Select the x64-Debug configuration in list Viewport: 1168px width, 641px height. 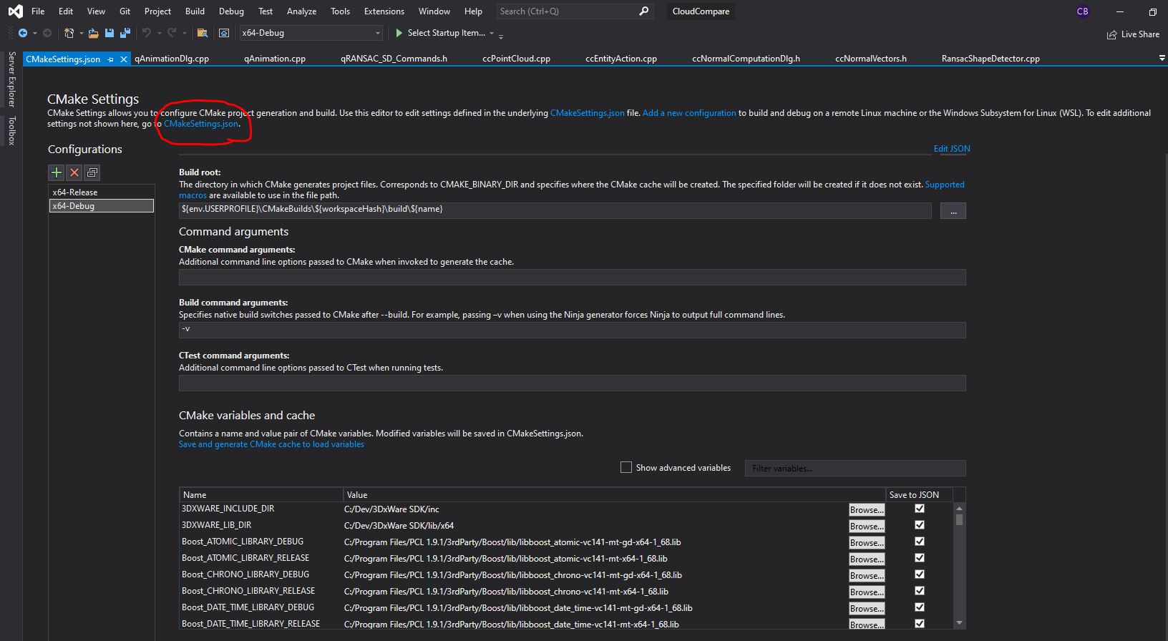[x=101, y=205]
